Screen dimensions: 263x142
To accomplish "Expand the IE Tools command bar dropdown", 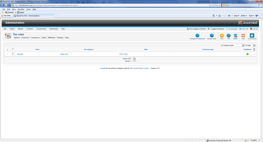I will pos(251,16).
